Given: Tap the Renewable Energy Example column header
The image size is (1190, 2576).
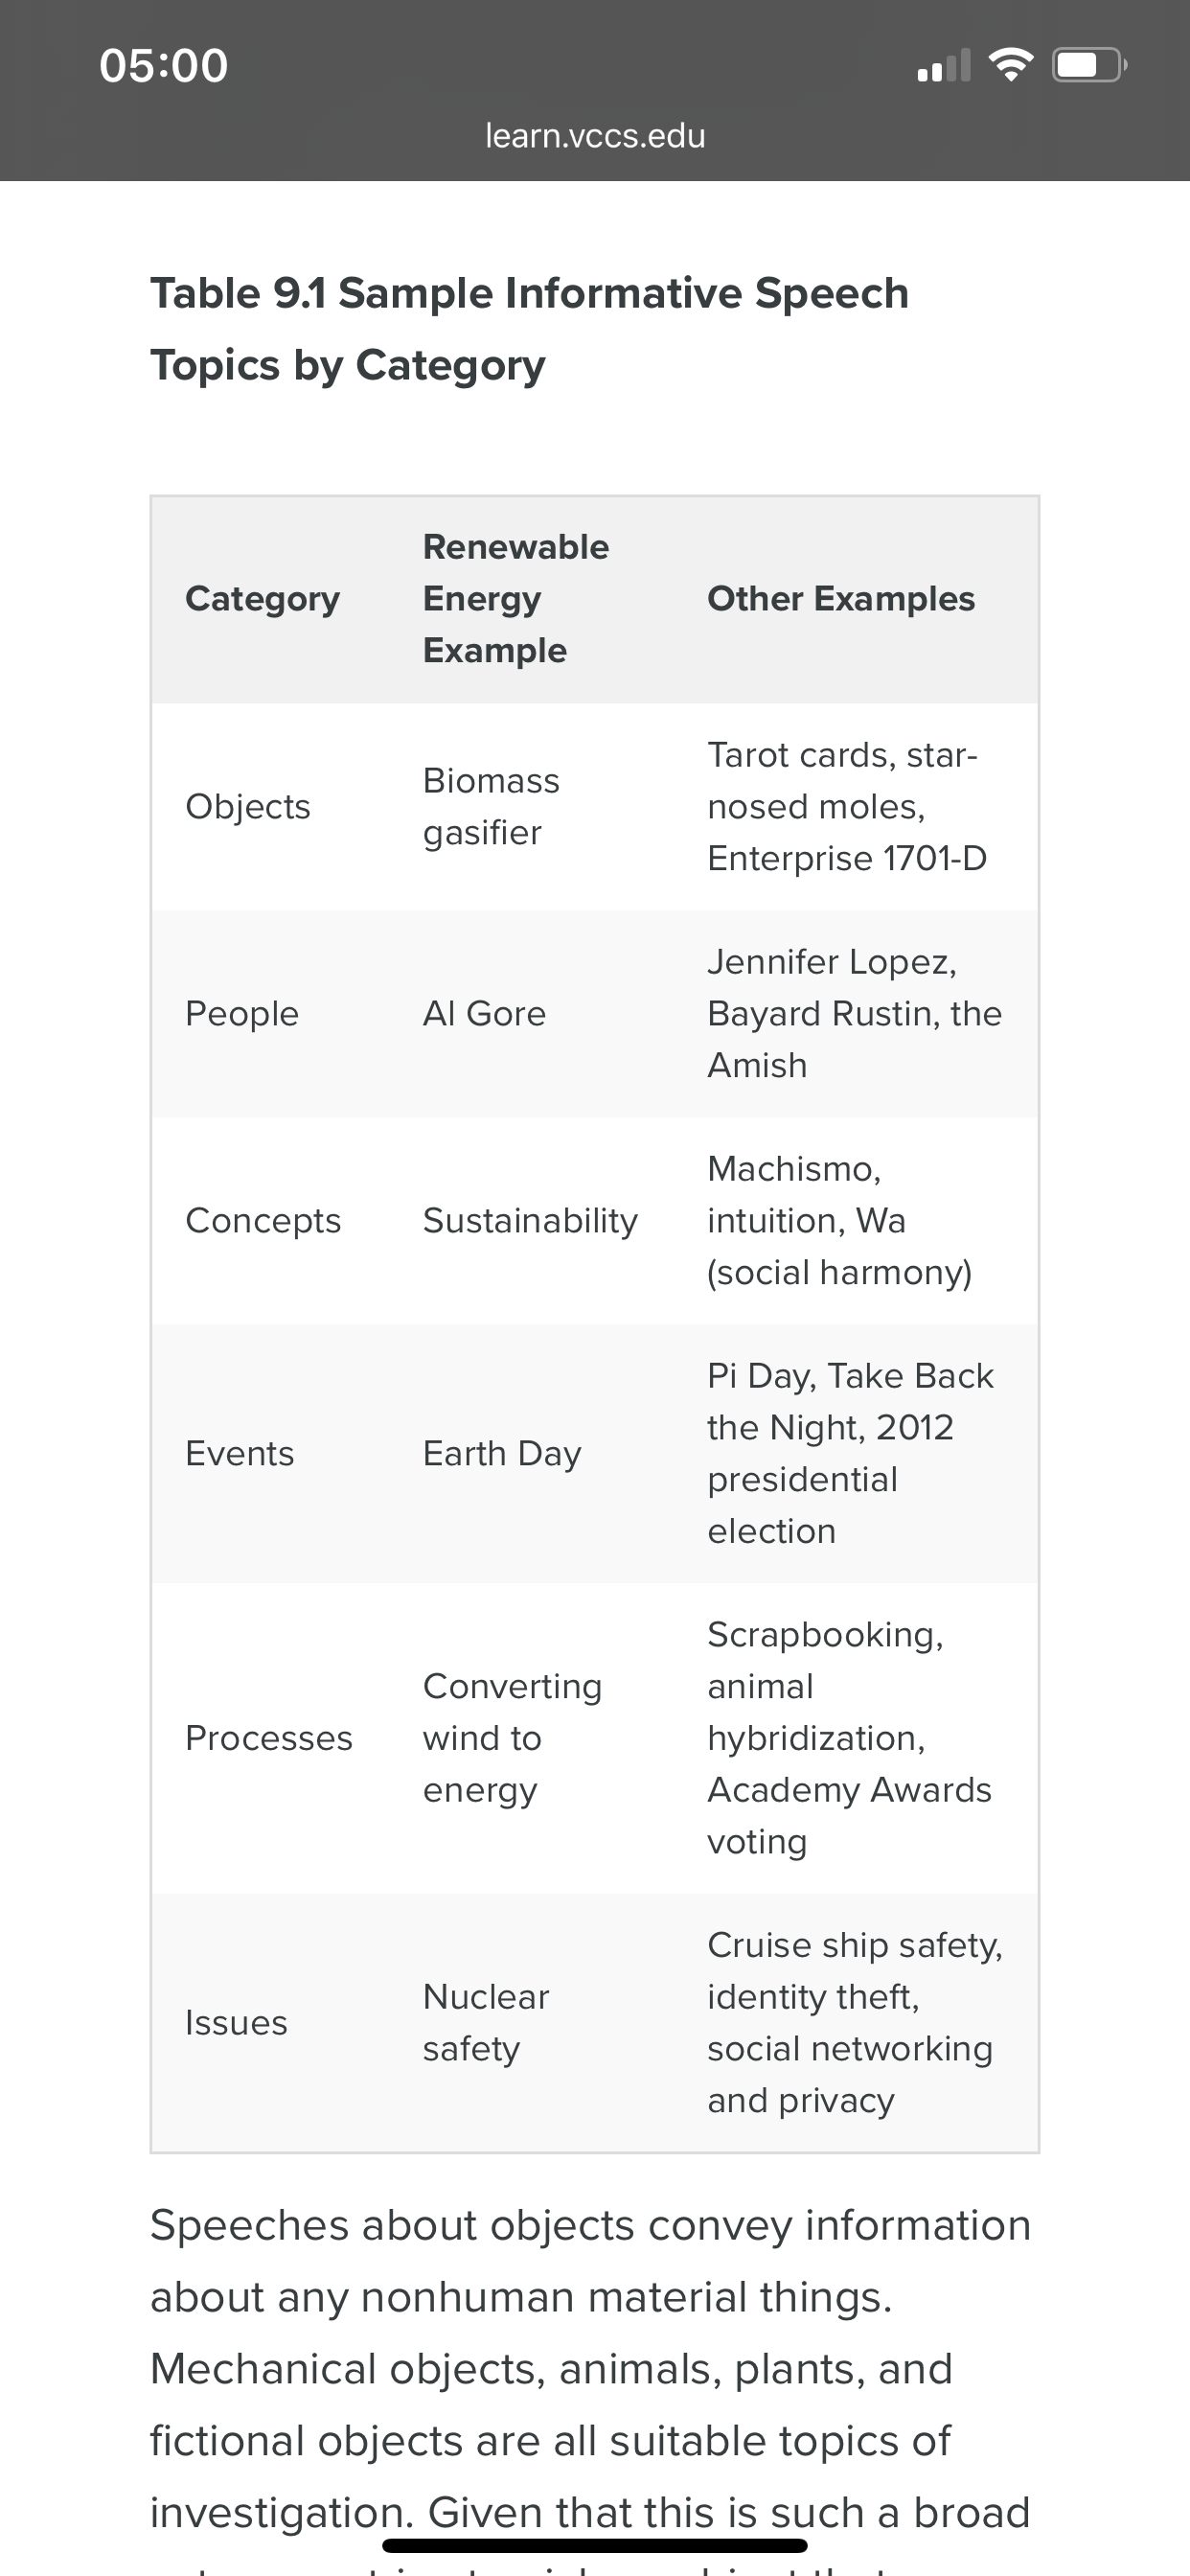Looking at the screenshot, I should point(515,598).
